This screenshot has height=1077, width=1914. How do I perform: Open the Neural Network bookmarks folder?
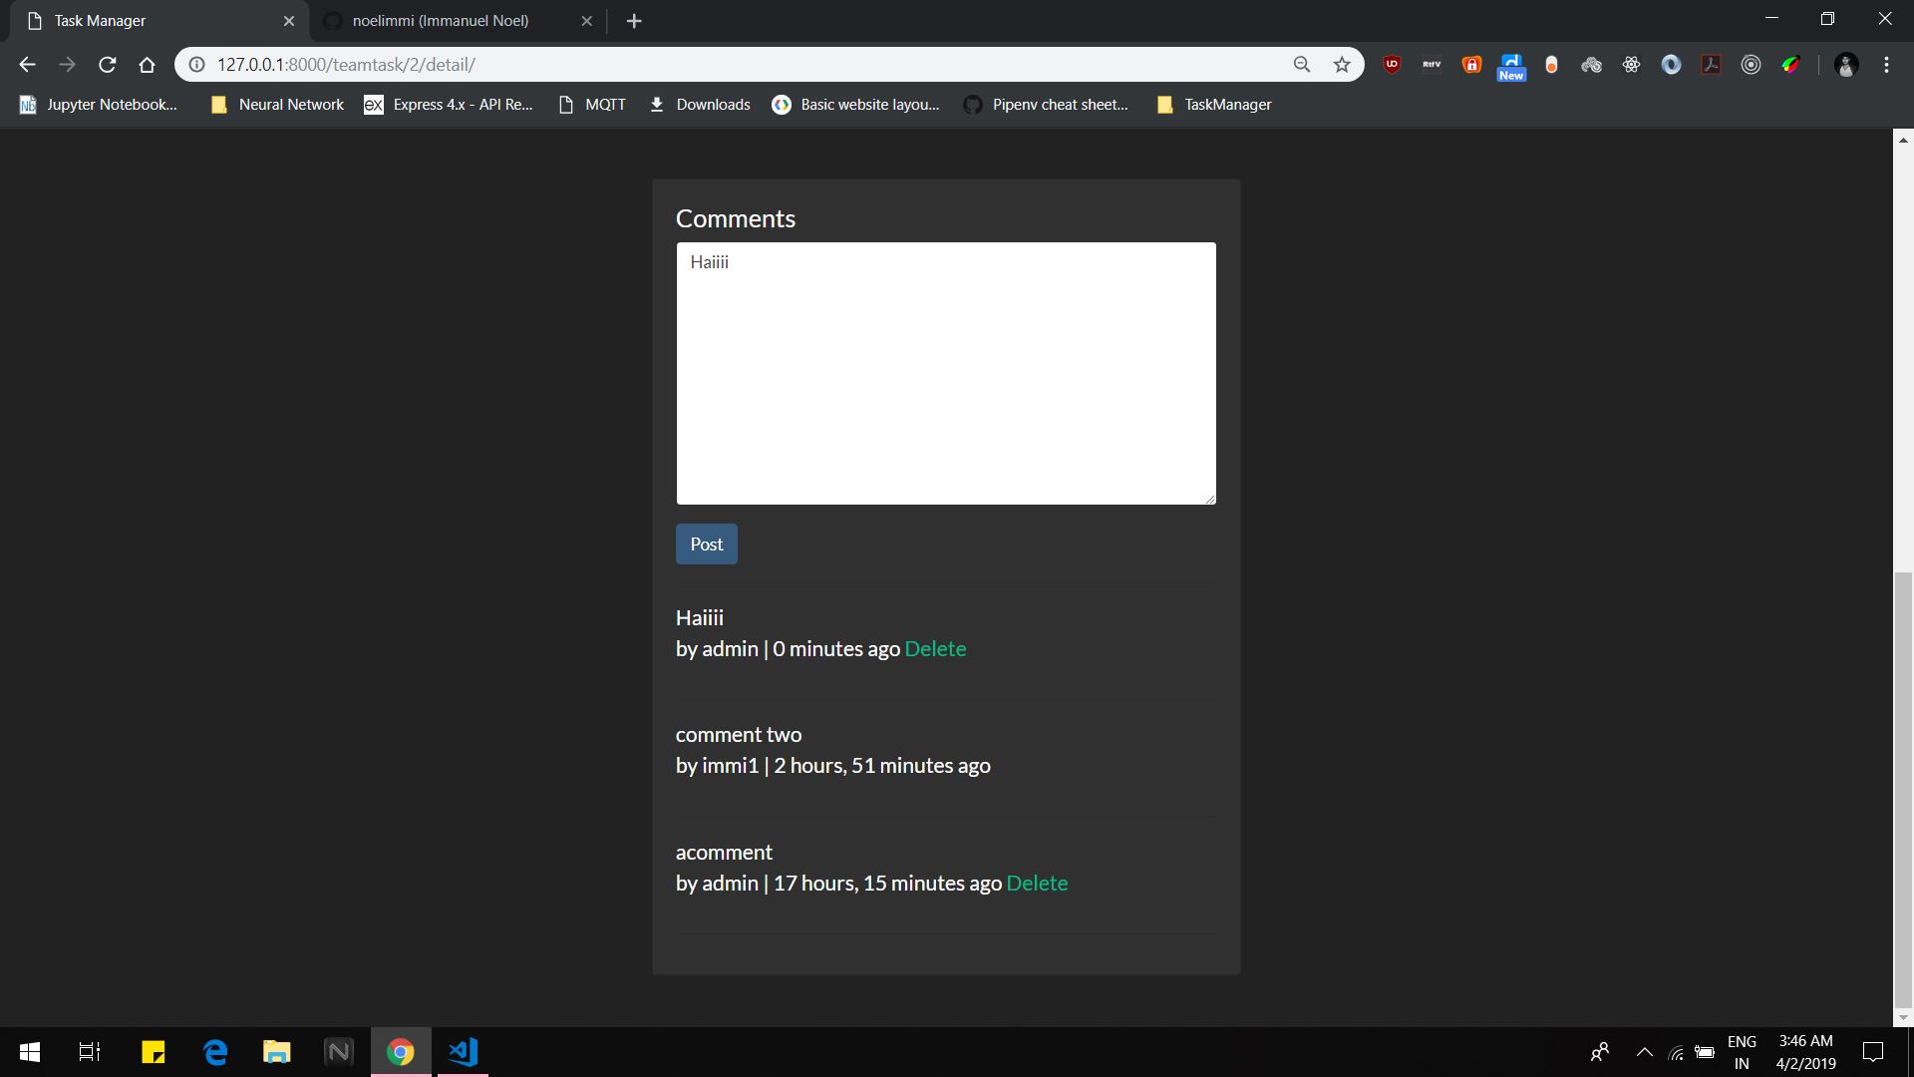(x=277, y=105)
